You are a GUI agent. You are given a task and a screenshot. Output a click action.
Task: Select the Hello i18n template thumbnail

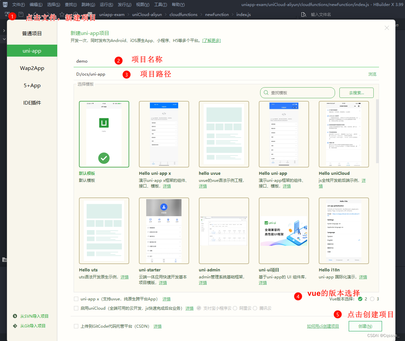click(344, 231)
